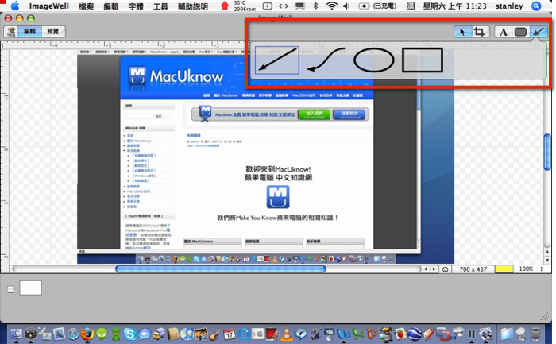The width and height of the screenshot is (556, 344).
Task: Click the round face icon near size field
Action: click(x=445, y=269)
